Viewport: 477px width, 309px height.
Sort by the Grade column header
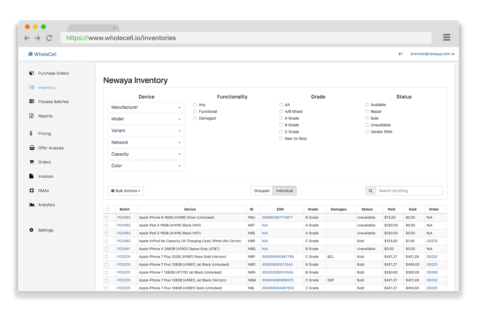(x=313, y=209)
